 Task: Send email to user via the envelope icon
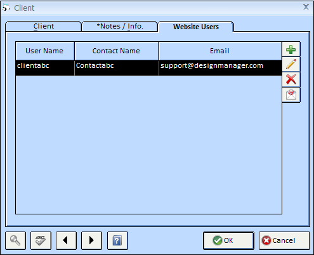[x=291, y=95]
